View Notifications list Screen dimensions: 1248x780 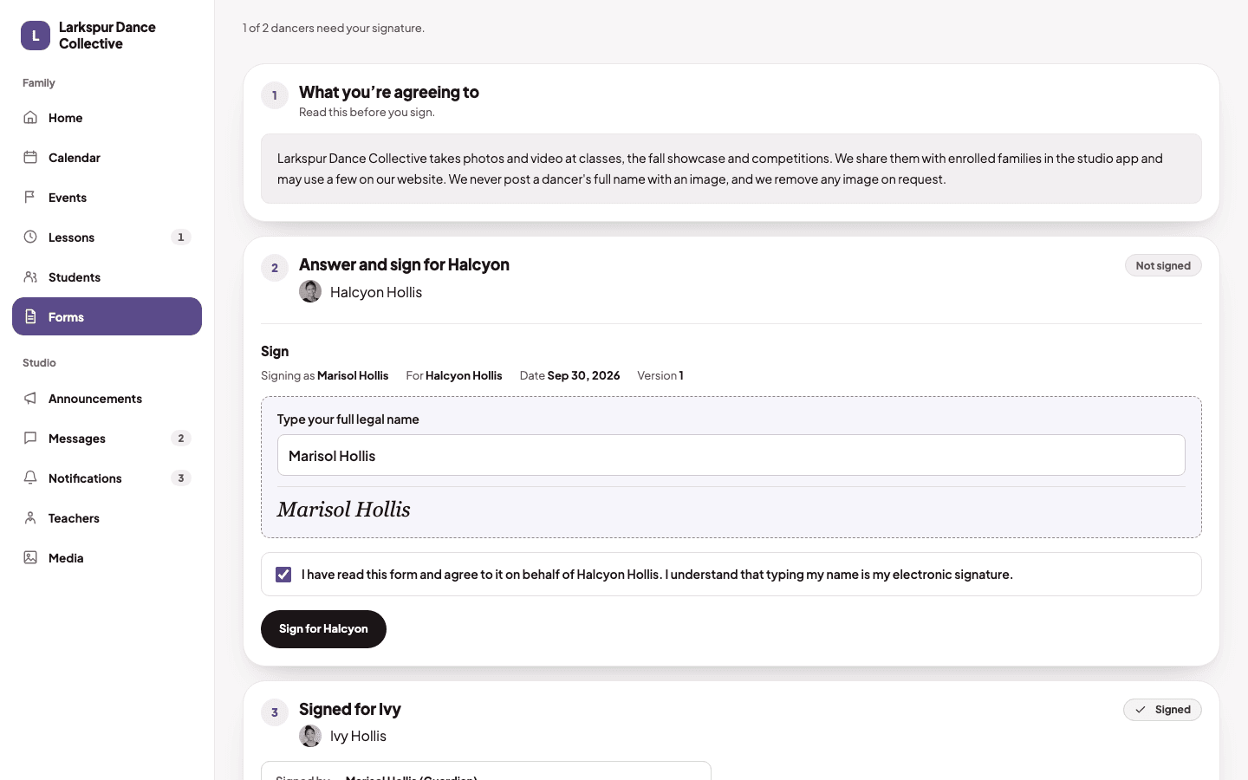point(107,478)
